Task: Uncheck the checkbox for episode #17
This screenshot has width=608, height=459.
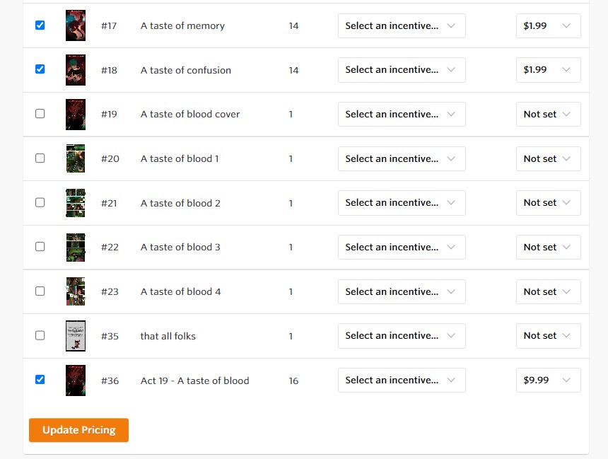Action: pos(40,25)
